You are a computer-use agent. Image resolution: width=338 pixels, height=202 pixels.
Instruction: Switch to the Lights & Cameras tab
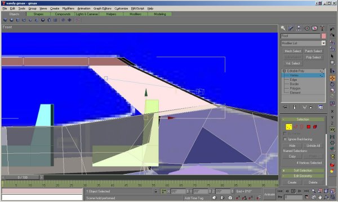point(87,14)
